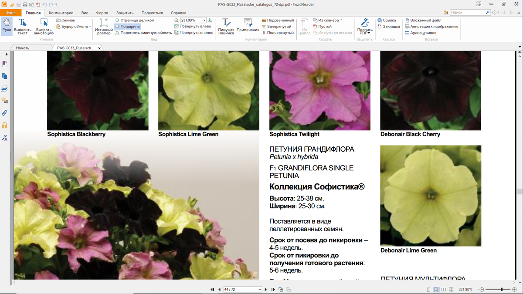This screenshot has width=523, height=294.
Task: Go to the next page
Action: click(267, 290)
